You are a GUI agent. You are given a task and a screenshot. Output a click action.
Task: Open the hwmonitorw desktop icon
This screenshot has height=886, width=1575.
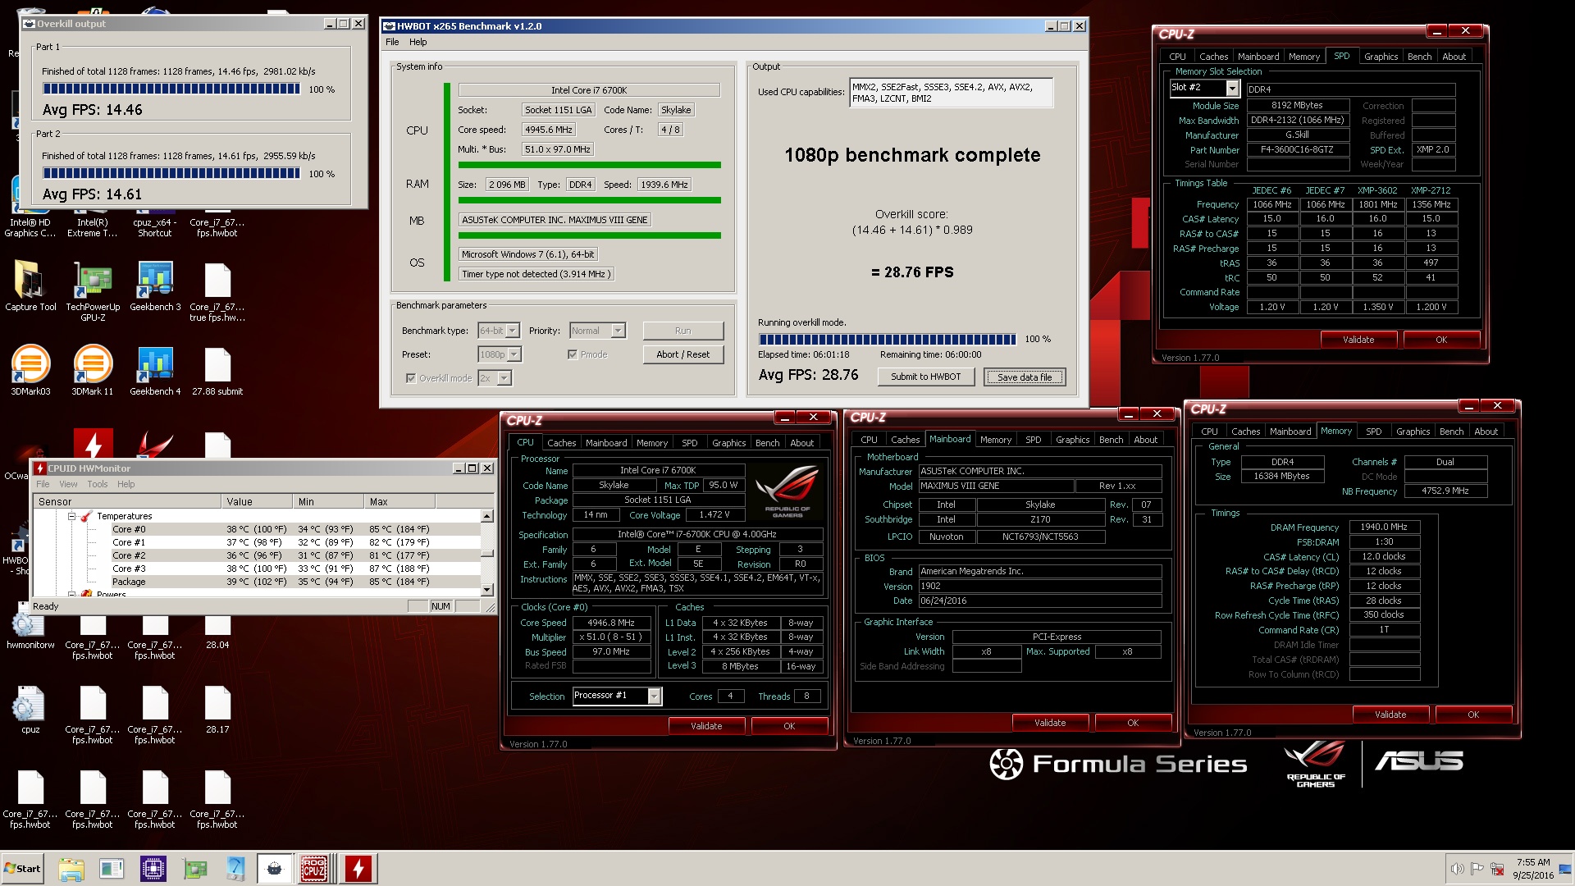[30, 632]
